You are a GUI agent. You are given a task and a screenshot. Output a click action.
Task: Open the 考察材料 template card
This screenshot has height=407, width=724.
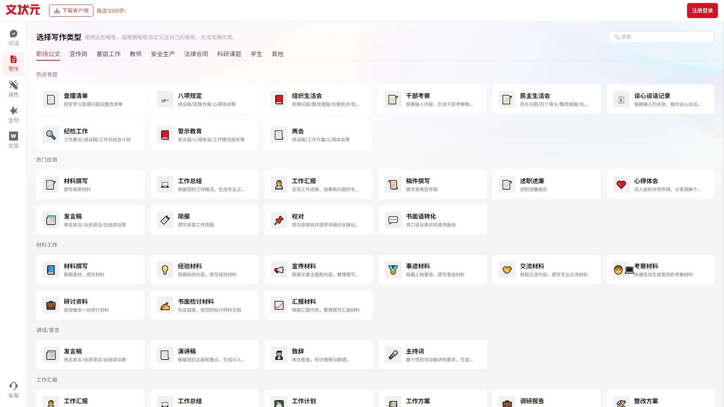(661, 270)
